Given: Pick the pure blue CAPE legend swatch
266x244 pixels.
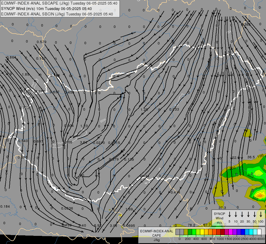Looking at the screenshot, I should [243, 232].
